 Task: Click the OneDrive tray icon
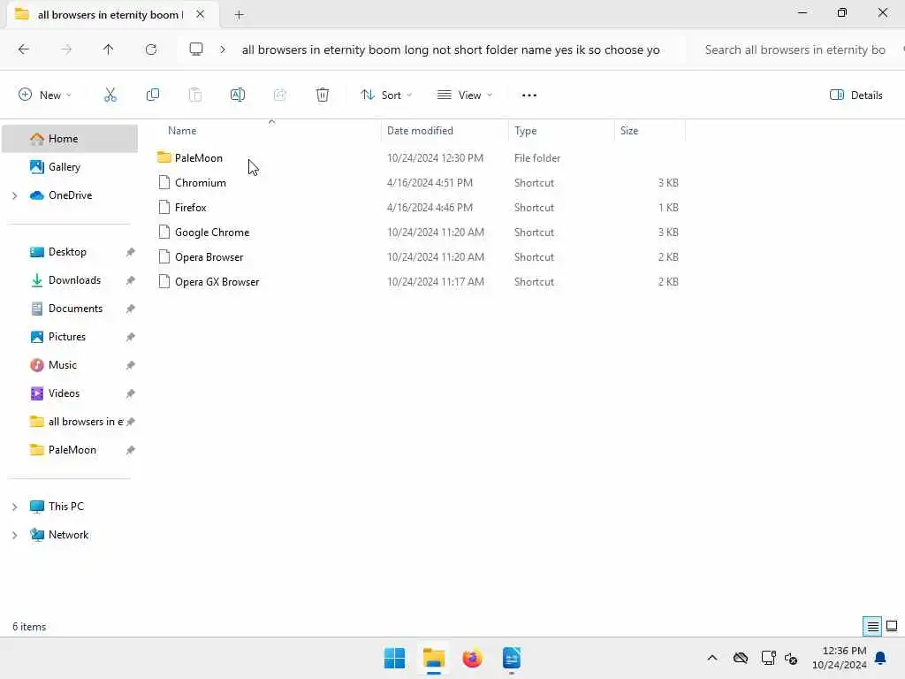pos(741,658)
